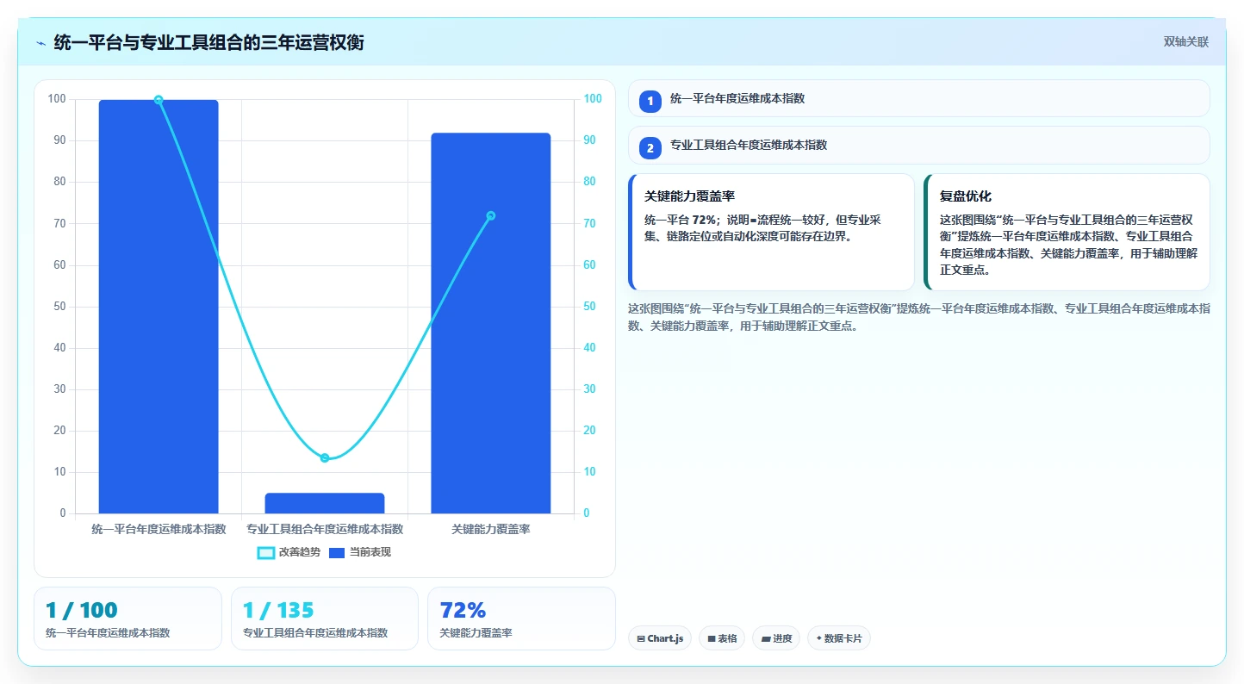Open list row 统一平台年度运维成本指数
Image resolution: width=1244 pixels, height=684 pixels.
point(919,98)
